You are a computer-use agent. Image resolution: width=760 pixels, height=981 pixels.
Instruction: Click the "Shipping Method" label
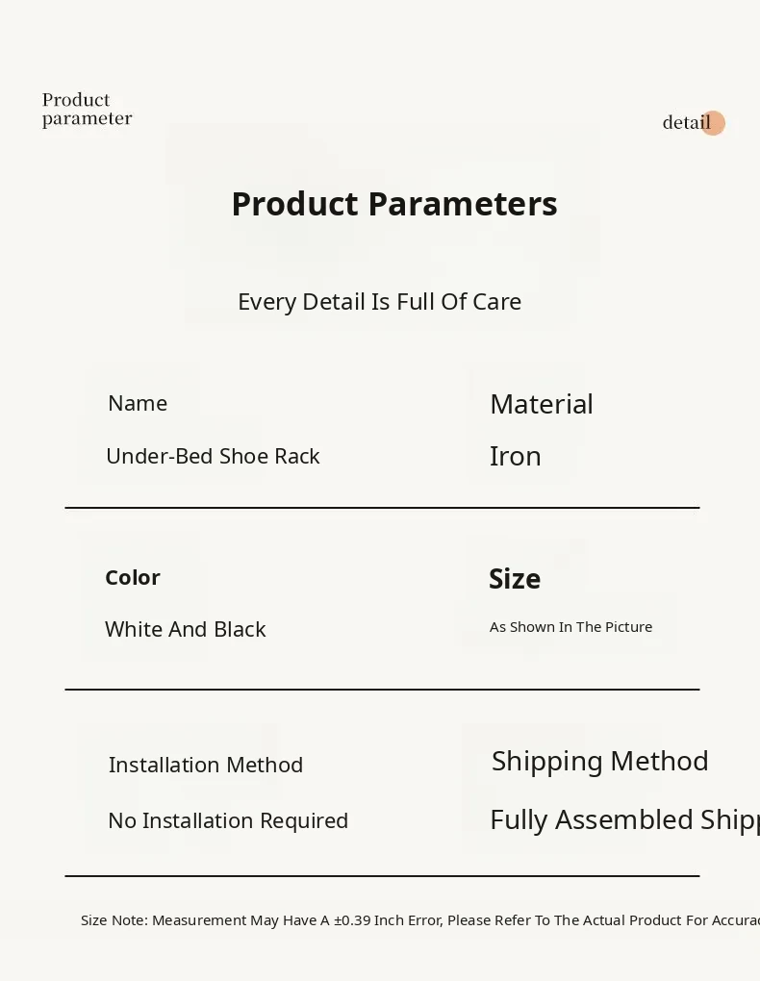(599, 761)
